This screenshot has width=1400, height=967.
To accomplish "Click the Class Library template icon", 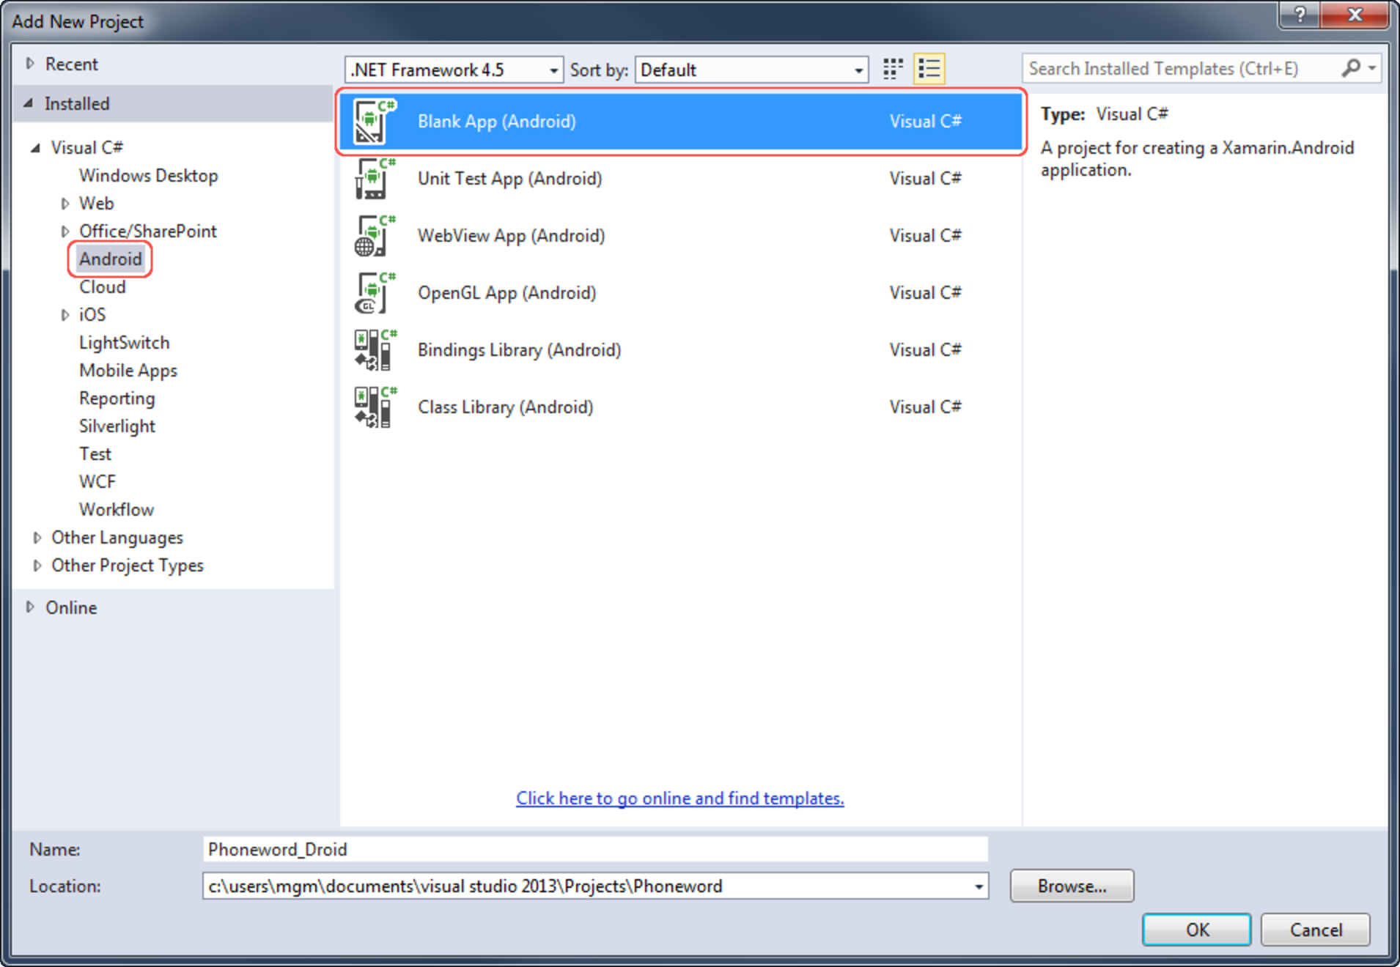I will pyautogui.click(x=374, y=407).
